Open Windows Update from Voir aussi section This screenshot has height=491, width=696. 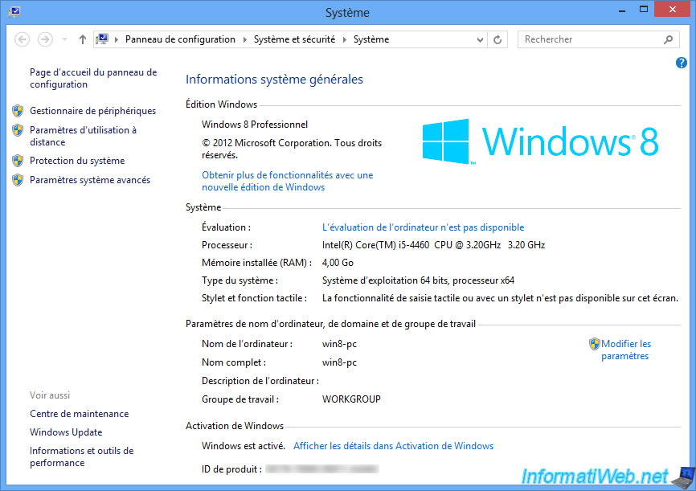click(66, 432)
